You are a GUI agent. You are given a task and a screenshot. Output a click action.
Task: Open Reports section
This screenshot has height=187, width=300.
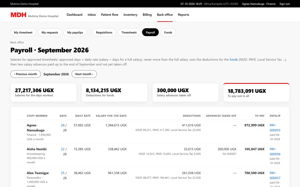[x=183, y=15]
